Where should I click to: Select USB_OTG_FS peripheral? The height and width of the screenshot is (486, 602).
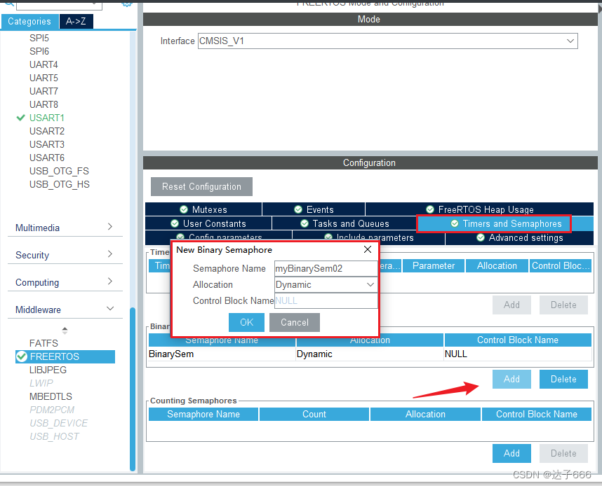coord(59,171)
